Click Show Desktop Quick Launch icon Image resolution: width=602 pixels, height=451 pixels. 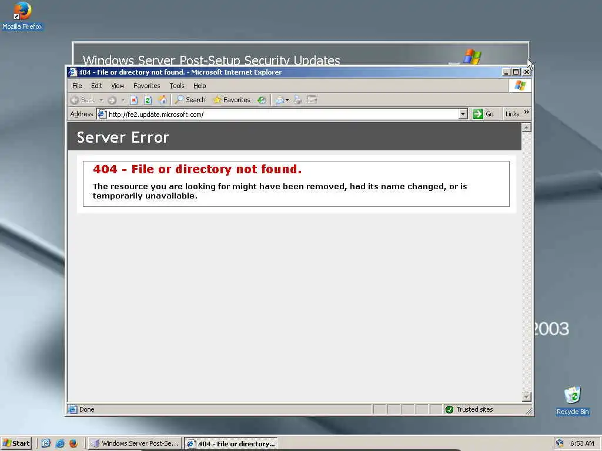pyautogui.click(x=46, y=443)
